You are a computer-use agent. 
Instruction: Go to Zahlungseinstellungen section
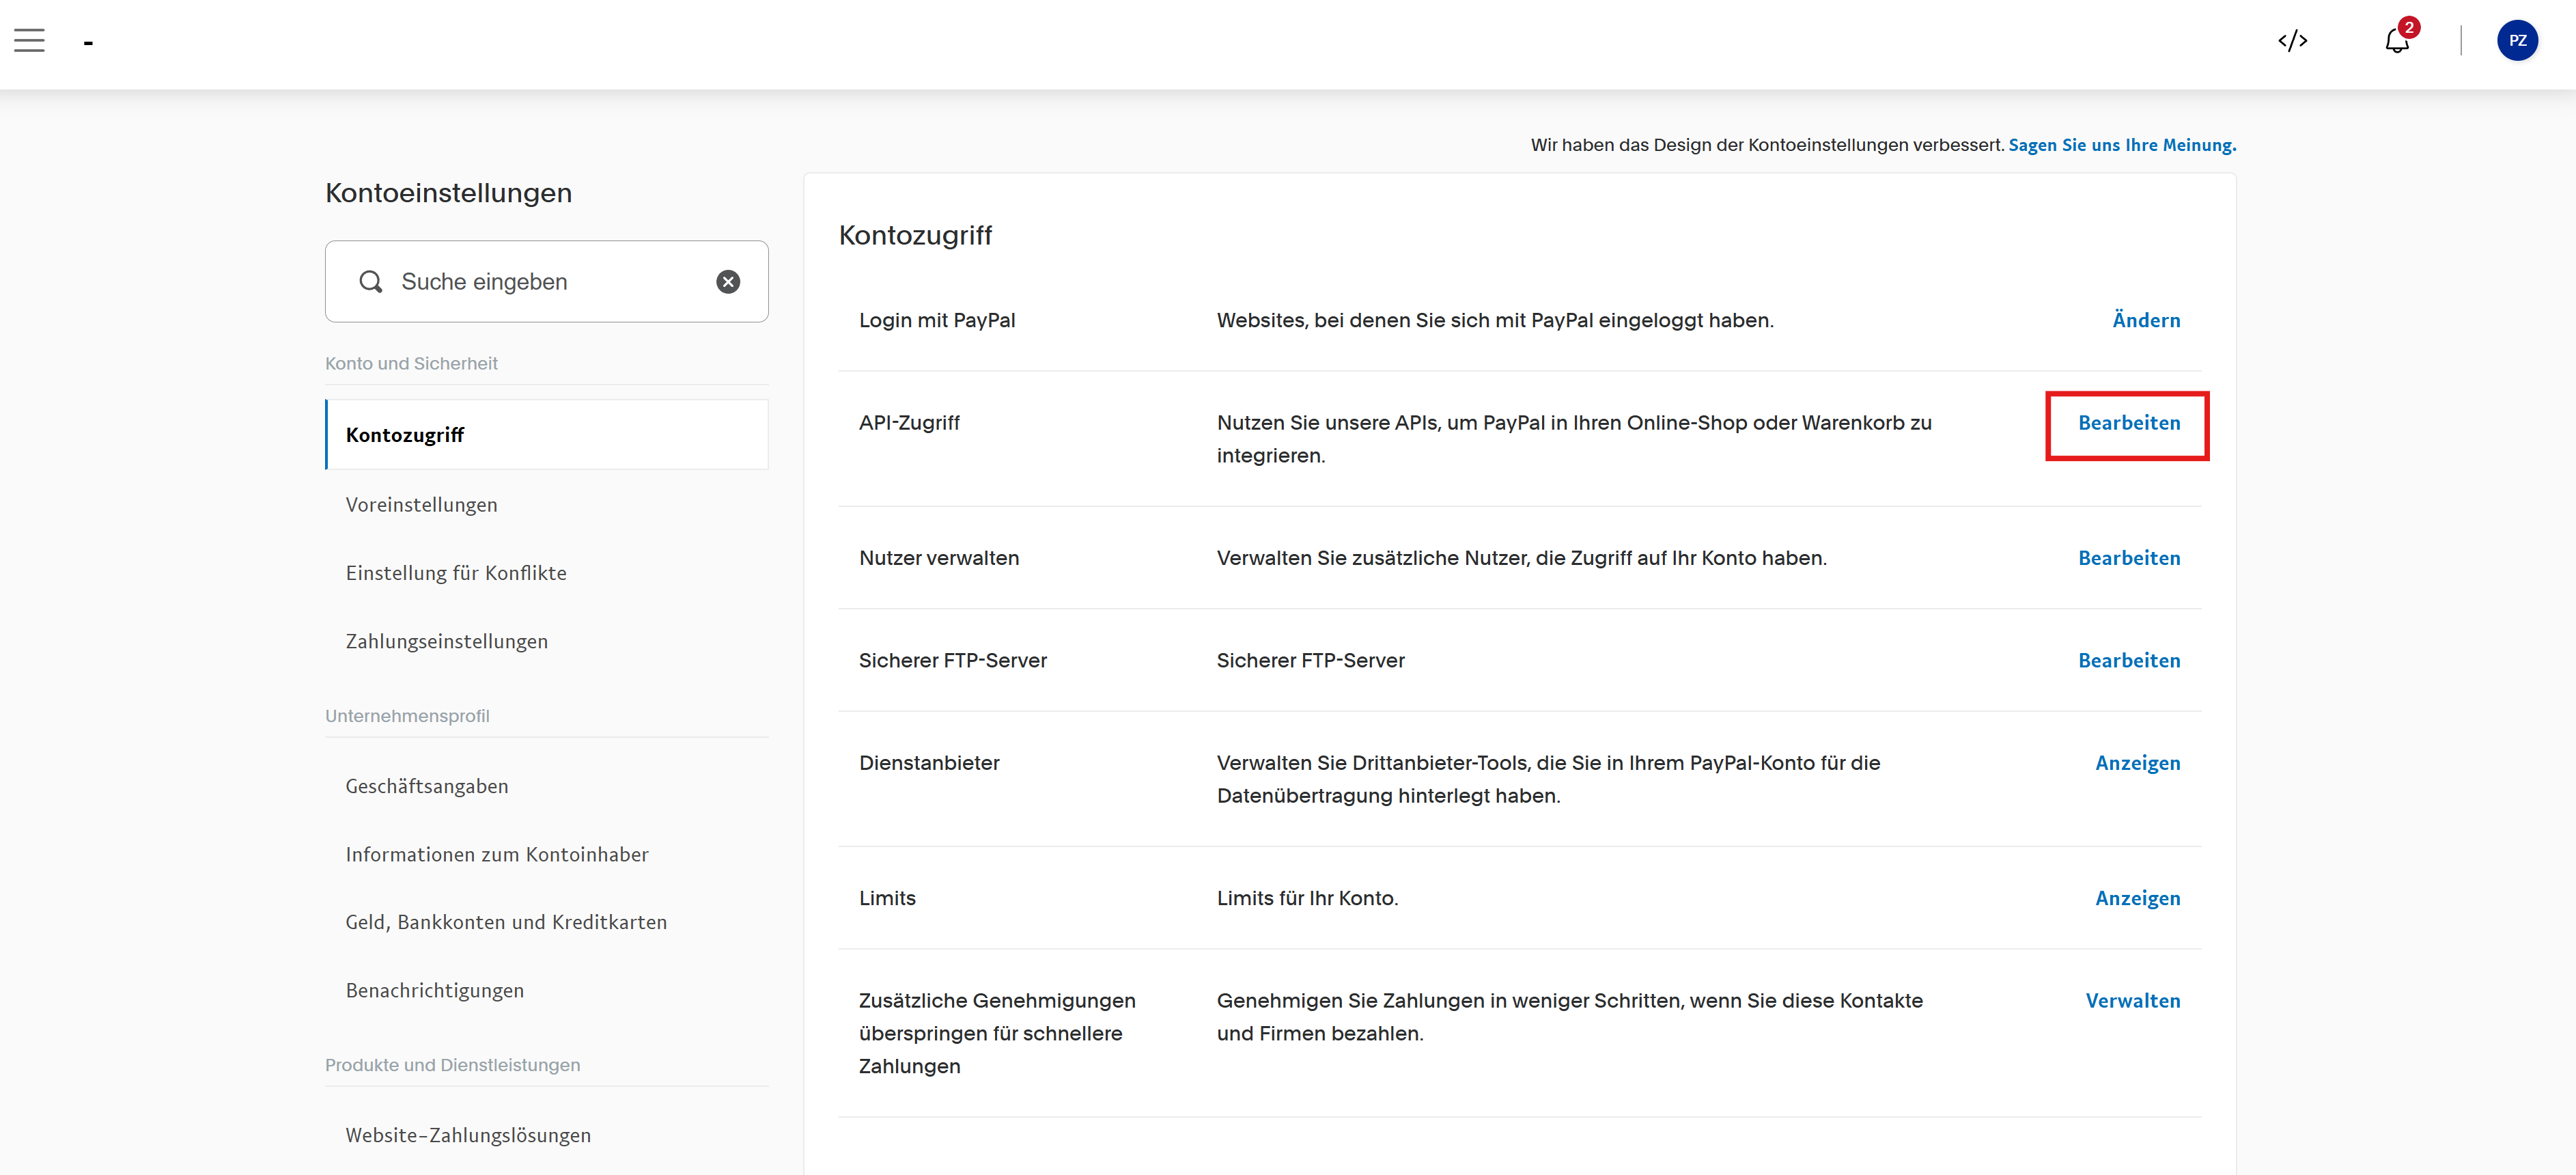pos(446,641)
